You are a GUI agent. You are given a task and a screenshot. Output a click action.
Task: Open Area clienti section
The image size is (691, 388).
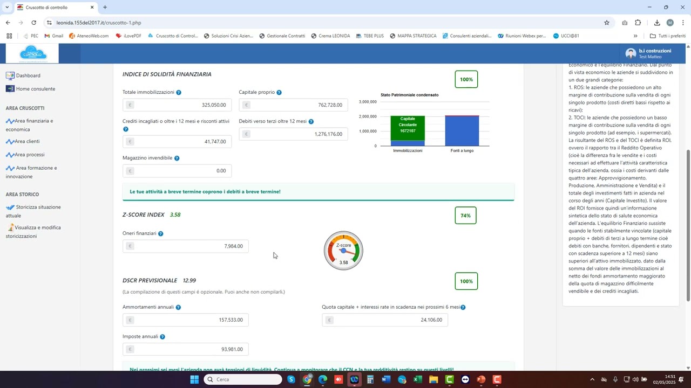point(27,142)
